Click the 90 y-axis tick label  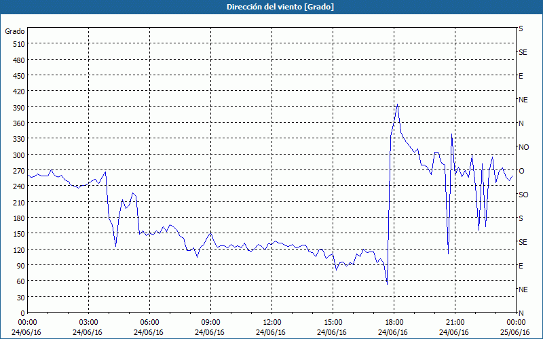click(x=21, y=266)
